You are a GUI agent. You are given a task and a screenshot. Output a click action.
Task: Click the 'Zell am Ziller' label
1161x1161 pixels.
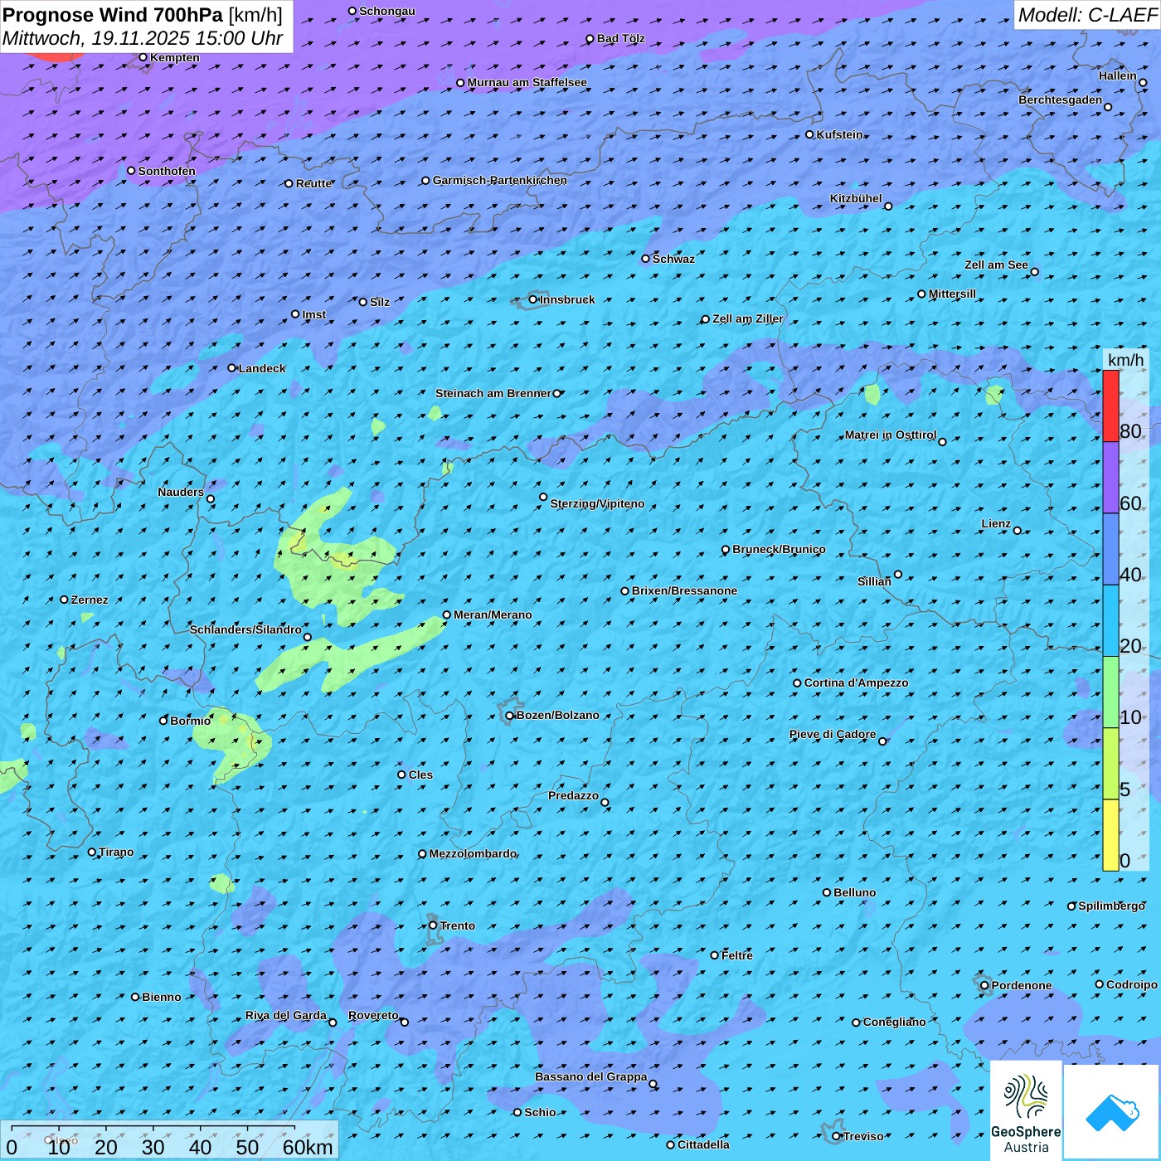[748, 318]
